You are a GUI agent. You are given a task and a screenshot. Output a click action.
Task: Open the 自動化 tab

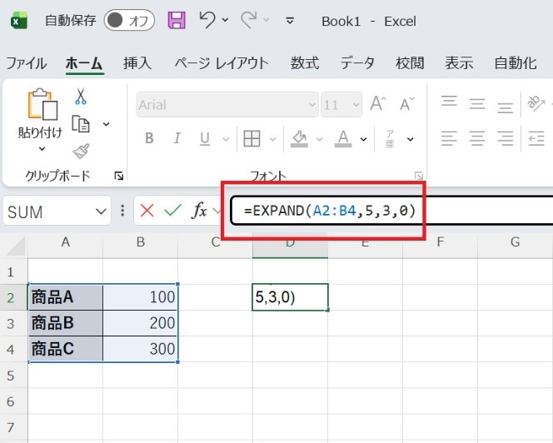point(516,63)
